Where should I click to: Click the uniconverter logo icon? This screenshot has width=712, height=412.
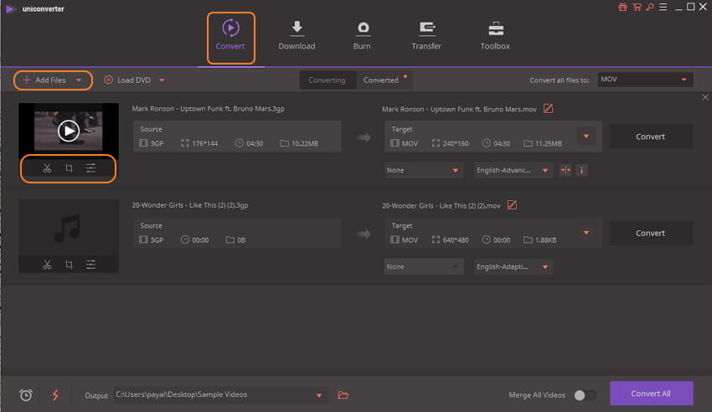[x=10, y=8]
